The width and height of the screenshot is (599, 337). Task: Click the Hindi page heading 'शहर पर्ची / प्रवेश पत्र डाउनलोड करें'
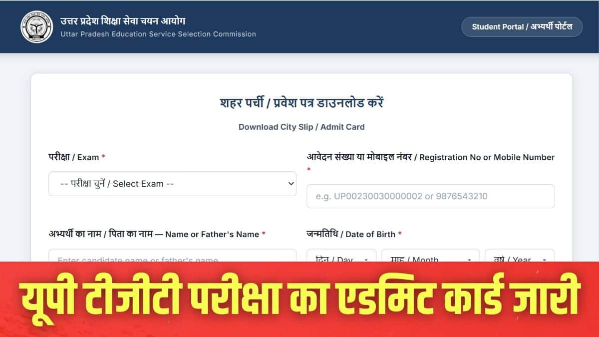tap(301, 103)
